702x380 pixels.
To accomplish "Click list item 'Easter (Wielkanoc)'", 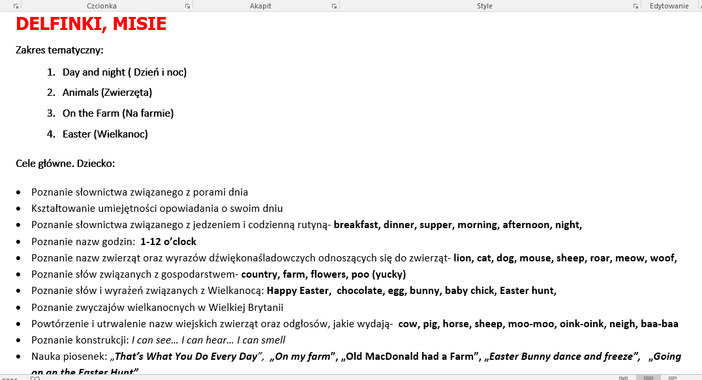I will (x=105, y=134).
